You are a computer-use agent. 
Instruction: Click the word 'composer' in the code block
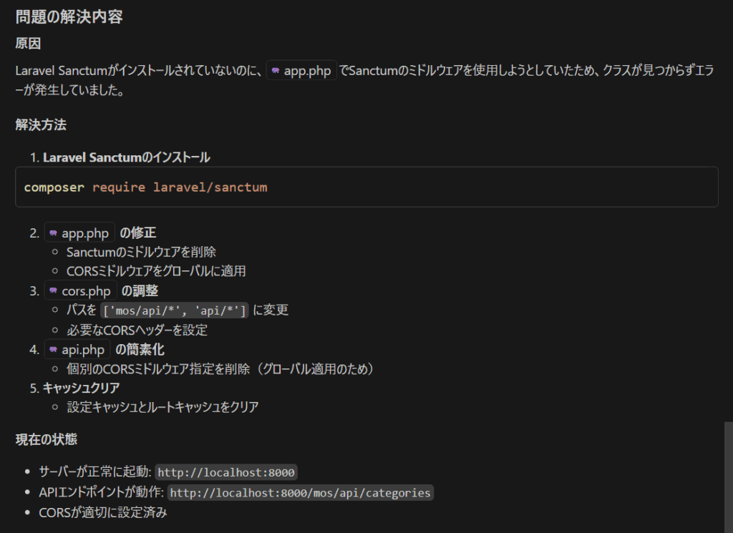54,187
